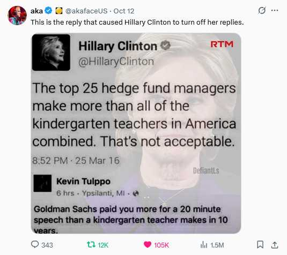Open aka's profile avatar

click(x=17, y=16)
